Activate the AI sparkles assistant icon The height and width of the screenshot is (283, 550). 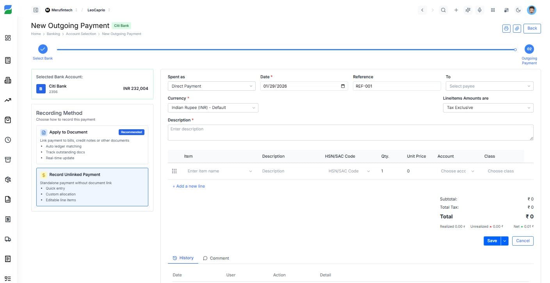468,10
